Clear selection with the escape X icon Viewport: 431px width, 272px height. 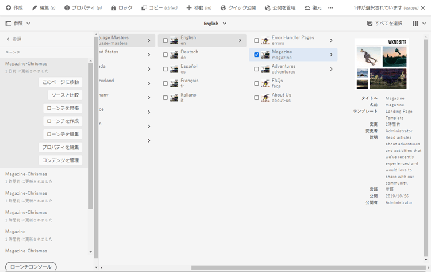[423, 8]
